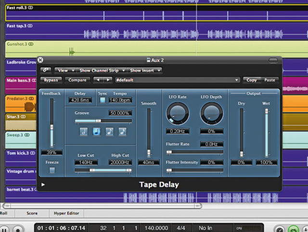Click the LFO Rate 0.20Hz field
This screenshot has height=232, width=308.
(x=178, y=131)
